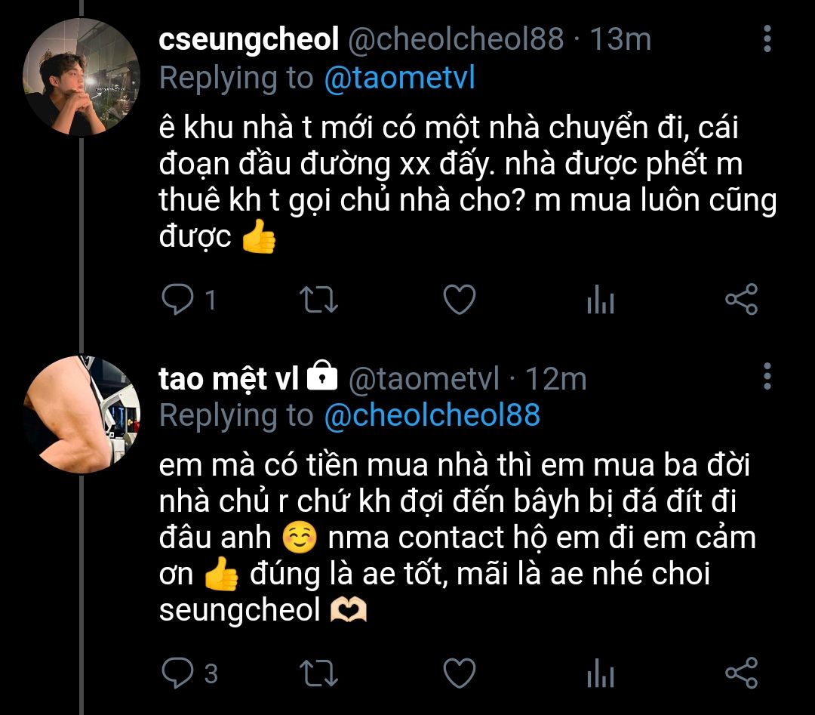Open the tao mệt vl display name

(x=229, y=378)
